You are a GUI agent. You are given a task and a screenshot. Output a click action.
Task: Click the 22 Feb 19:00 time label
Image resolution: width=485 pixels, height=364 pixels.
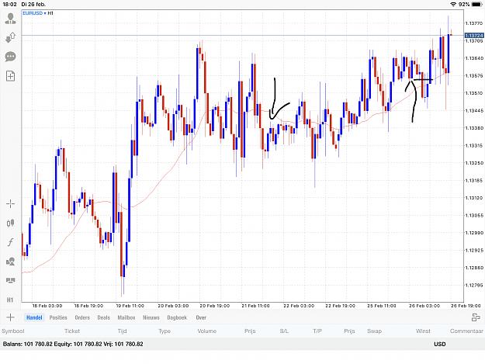pyautogui.click(x=340, y=306)
